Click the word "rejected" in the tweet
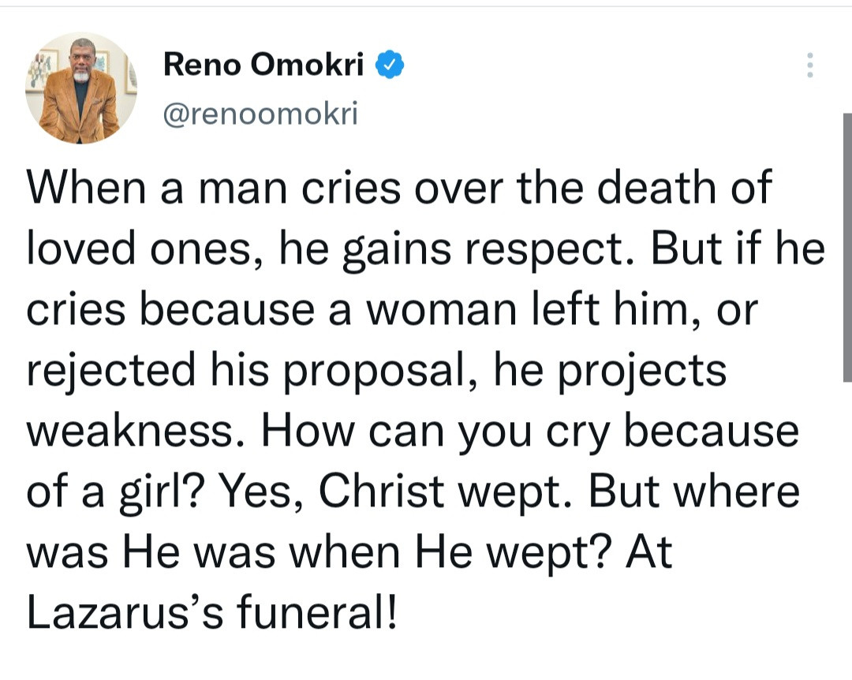 coord(110,371)
